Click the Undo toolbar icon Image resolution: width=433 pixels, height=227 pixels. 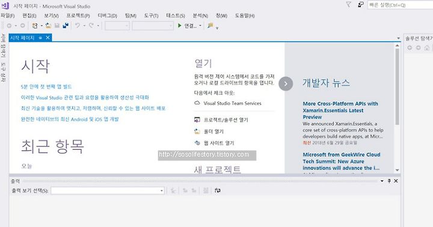coord(78,26)
